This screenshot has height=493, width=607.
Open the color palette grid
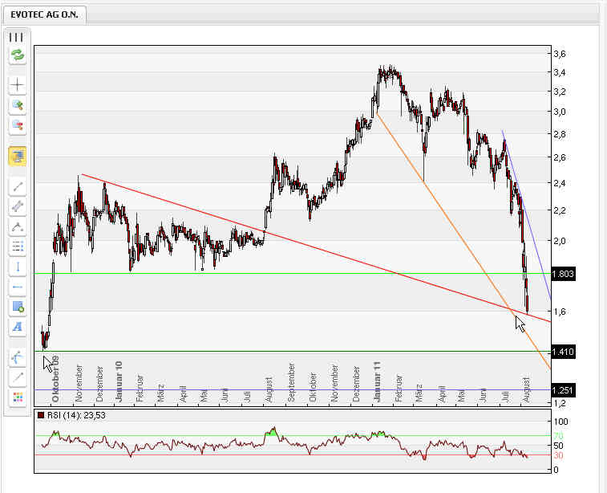tap(17, 397)
